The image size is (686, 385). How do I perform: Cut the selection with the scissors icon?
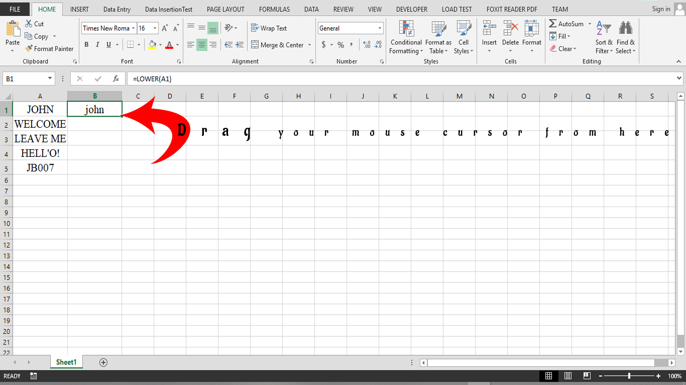pyautogui.click(x=29, y=24)
